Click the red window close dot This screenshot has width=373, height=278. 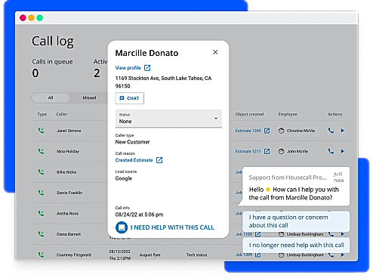tap(23, 18)
